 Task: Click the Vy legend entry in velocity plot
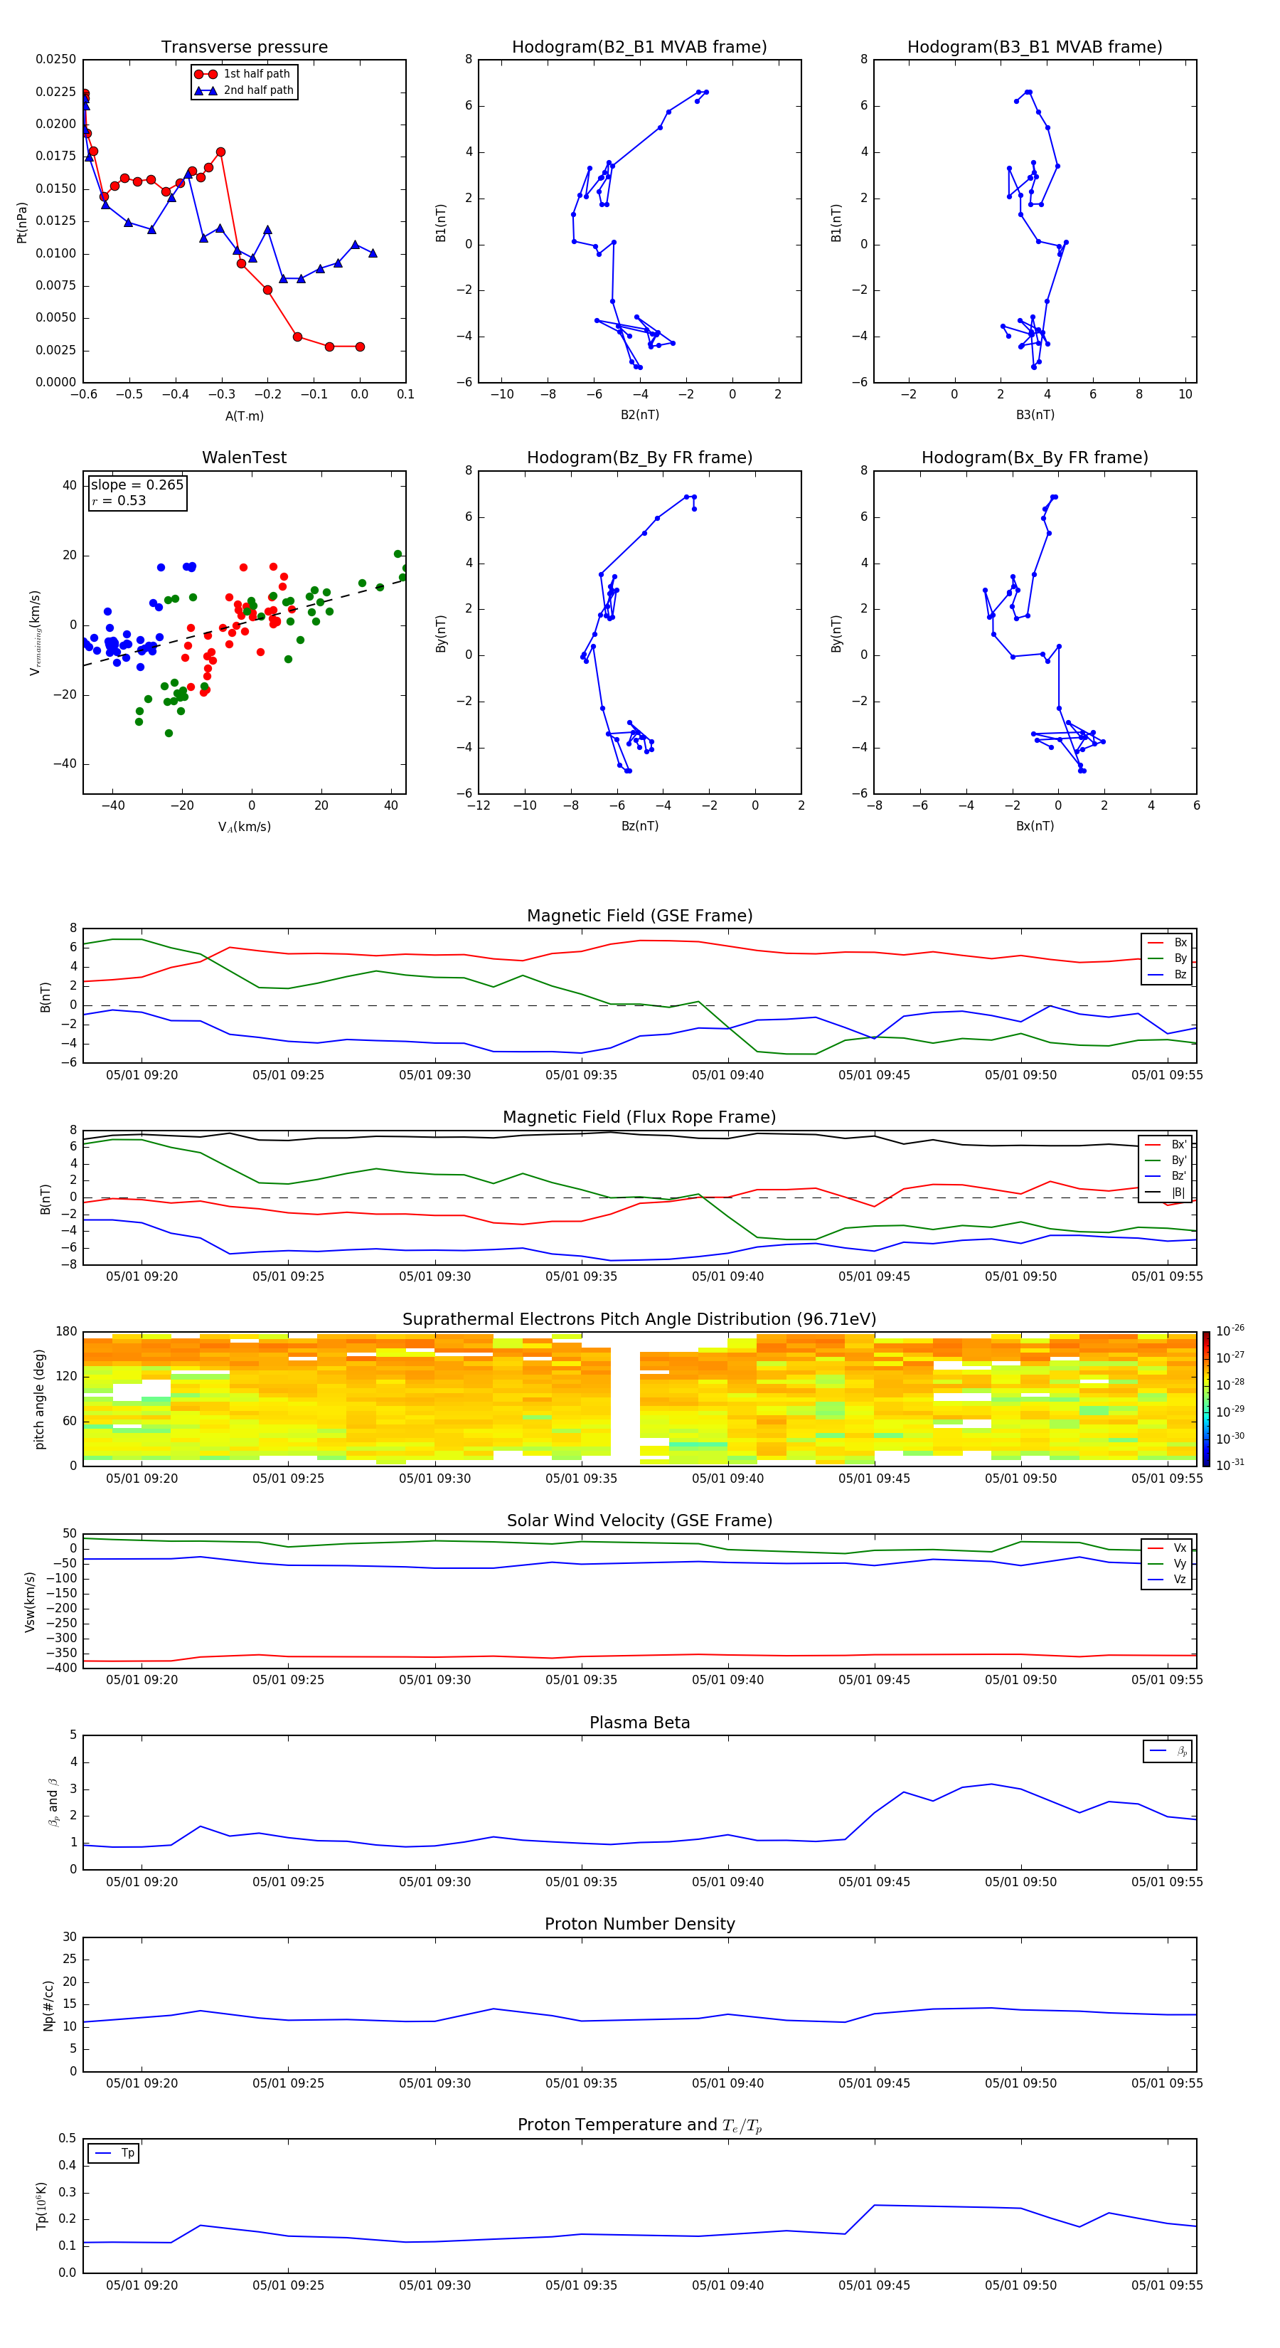1168,1563
